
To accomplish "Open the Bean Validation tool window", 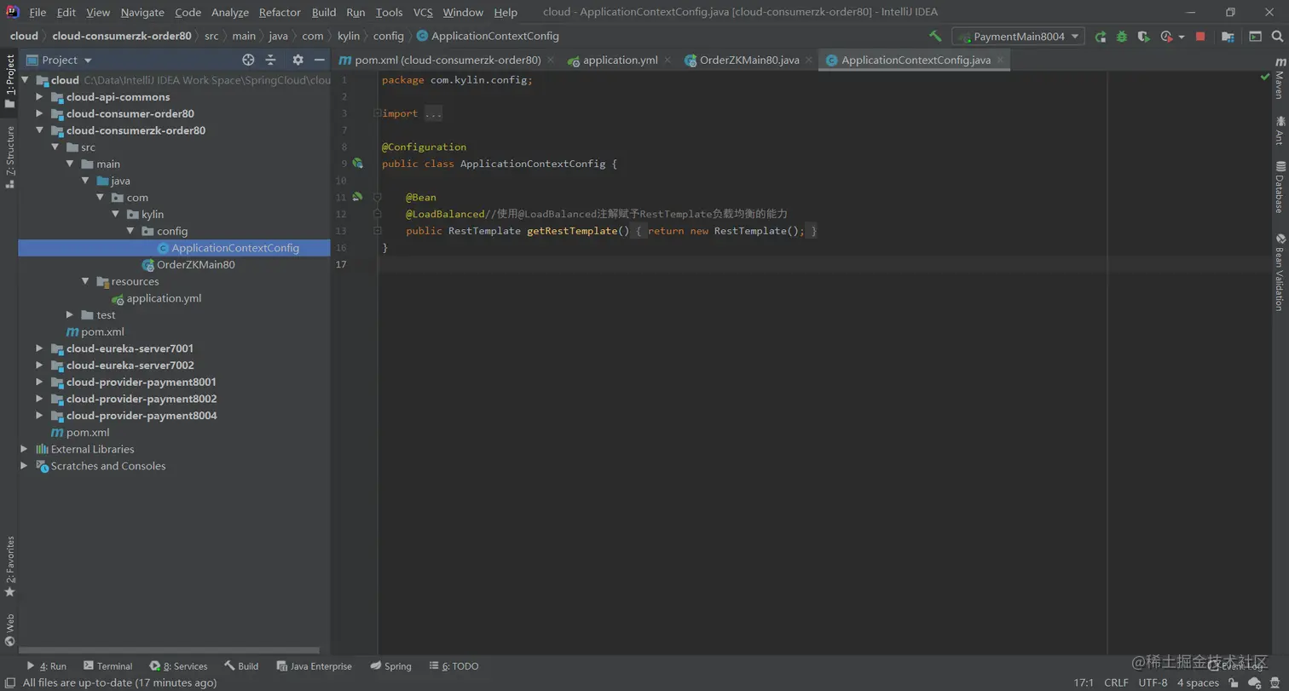I will click(1280, 272).
